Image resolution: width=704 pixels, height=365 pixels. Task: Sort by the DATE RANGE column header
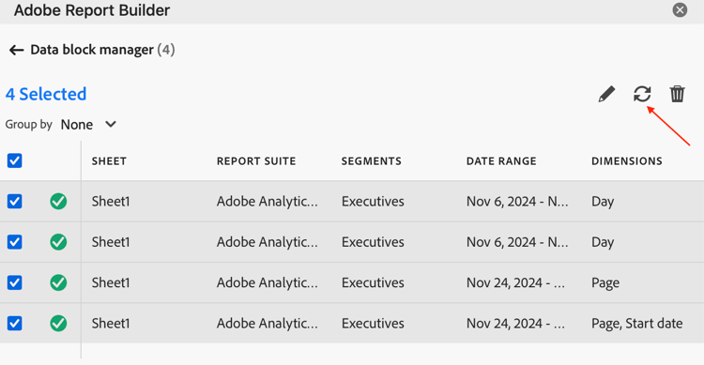click(501, 161)
